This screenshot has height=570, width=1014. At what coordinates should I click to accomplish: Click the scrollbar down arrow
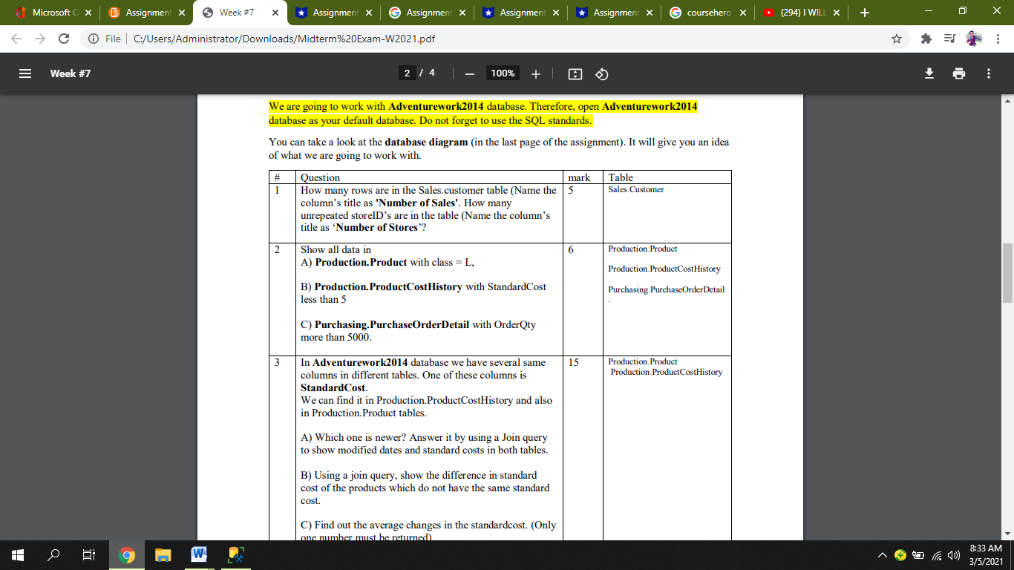tap(1007, 534)
